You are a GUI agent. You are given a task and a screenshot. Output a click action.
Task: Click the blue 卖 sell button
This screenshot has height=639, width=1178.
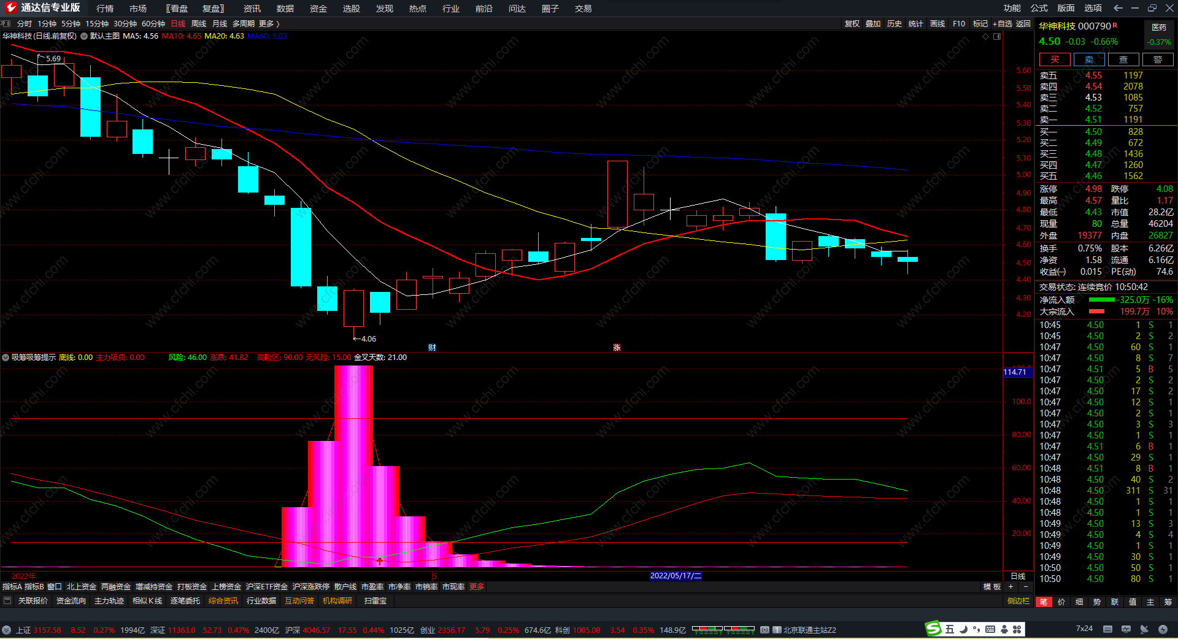1089,59
